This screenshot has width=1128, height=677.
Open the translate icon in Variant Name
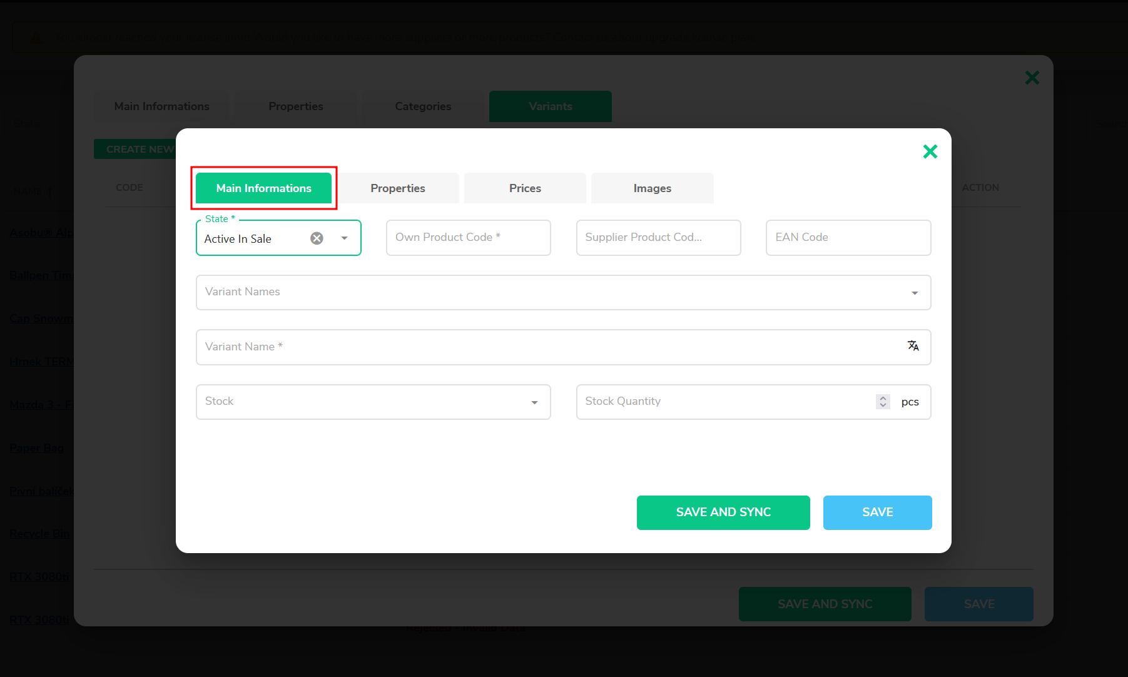913,346
